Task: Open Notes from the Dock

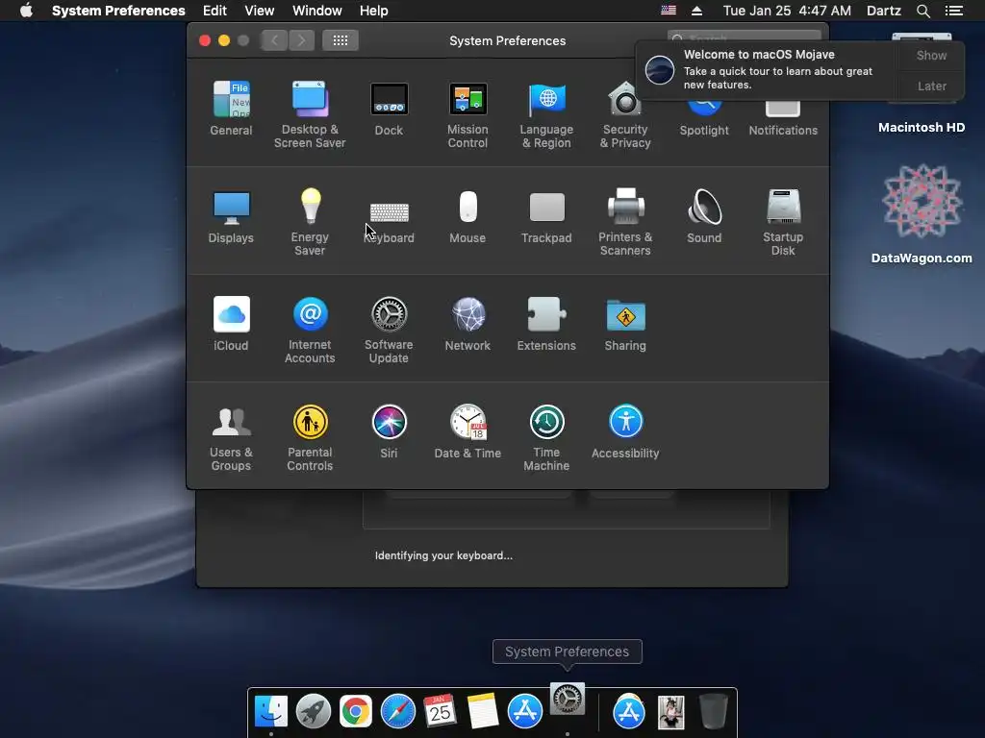Action: (x=483, y=711)
